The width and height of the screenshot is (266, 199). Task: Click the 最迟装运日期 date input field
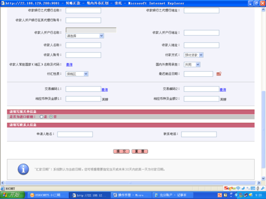click(x=198, y=74)
